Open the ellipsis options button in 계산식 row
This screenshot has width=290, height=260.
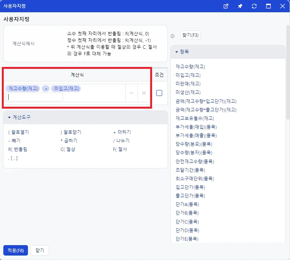pos(132,93)
